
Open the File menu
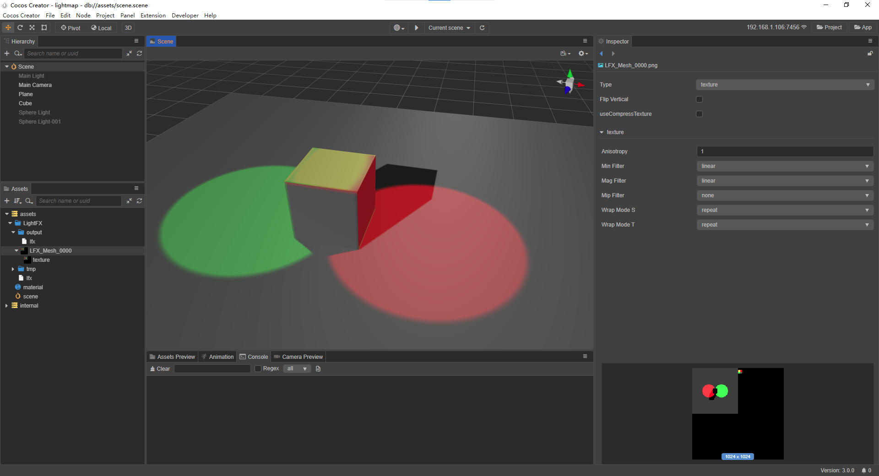point(50,16)
